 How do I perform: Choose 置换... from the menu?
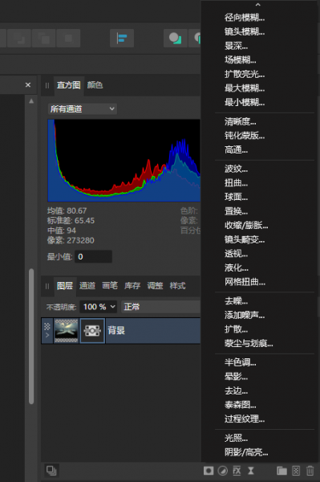point(236,211)
